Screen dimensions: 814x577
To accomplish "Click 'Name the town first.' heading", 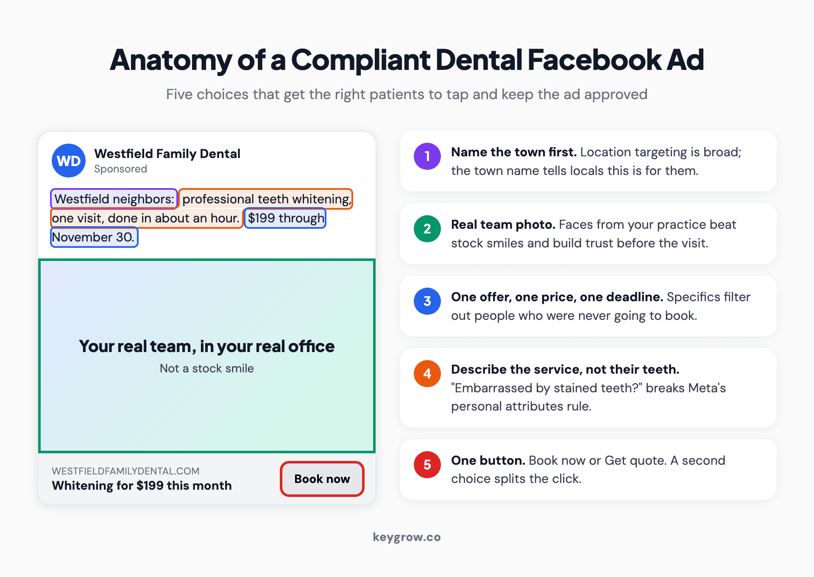I will click(x=513, y=152).
